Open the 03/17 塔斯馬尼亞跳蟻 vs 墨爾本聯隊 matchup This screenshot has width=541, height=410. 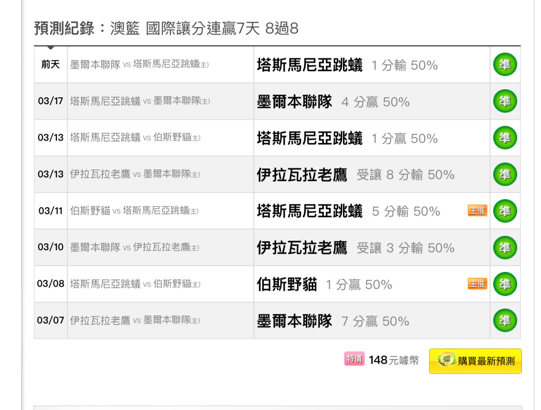140,101
